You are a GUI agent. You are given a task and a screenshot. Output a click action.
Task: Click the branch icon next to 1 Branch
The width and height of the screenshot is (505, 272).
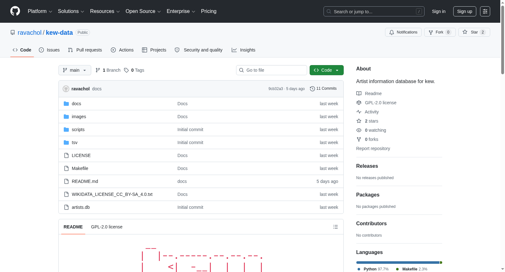[x=98, y=70]
